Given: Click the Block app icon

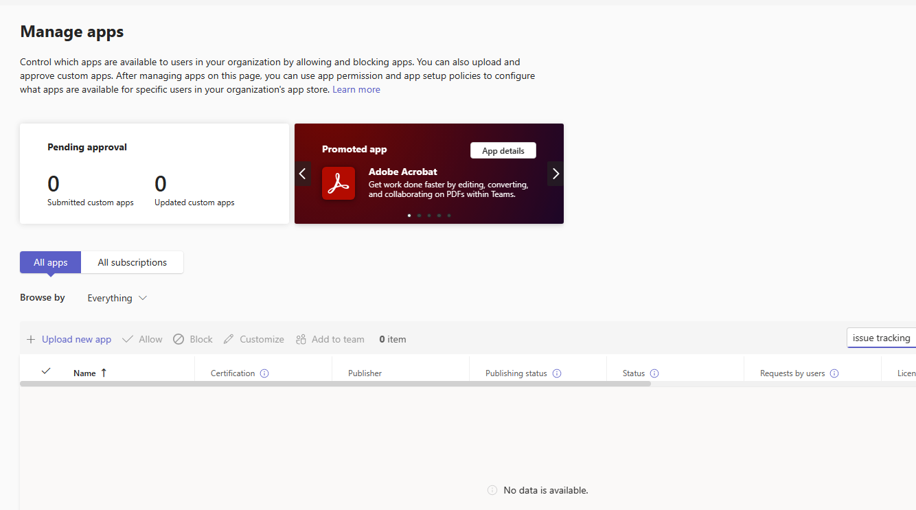Looking at the screenshot, I should pyautogui.click(x=178, y=339).
